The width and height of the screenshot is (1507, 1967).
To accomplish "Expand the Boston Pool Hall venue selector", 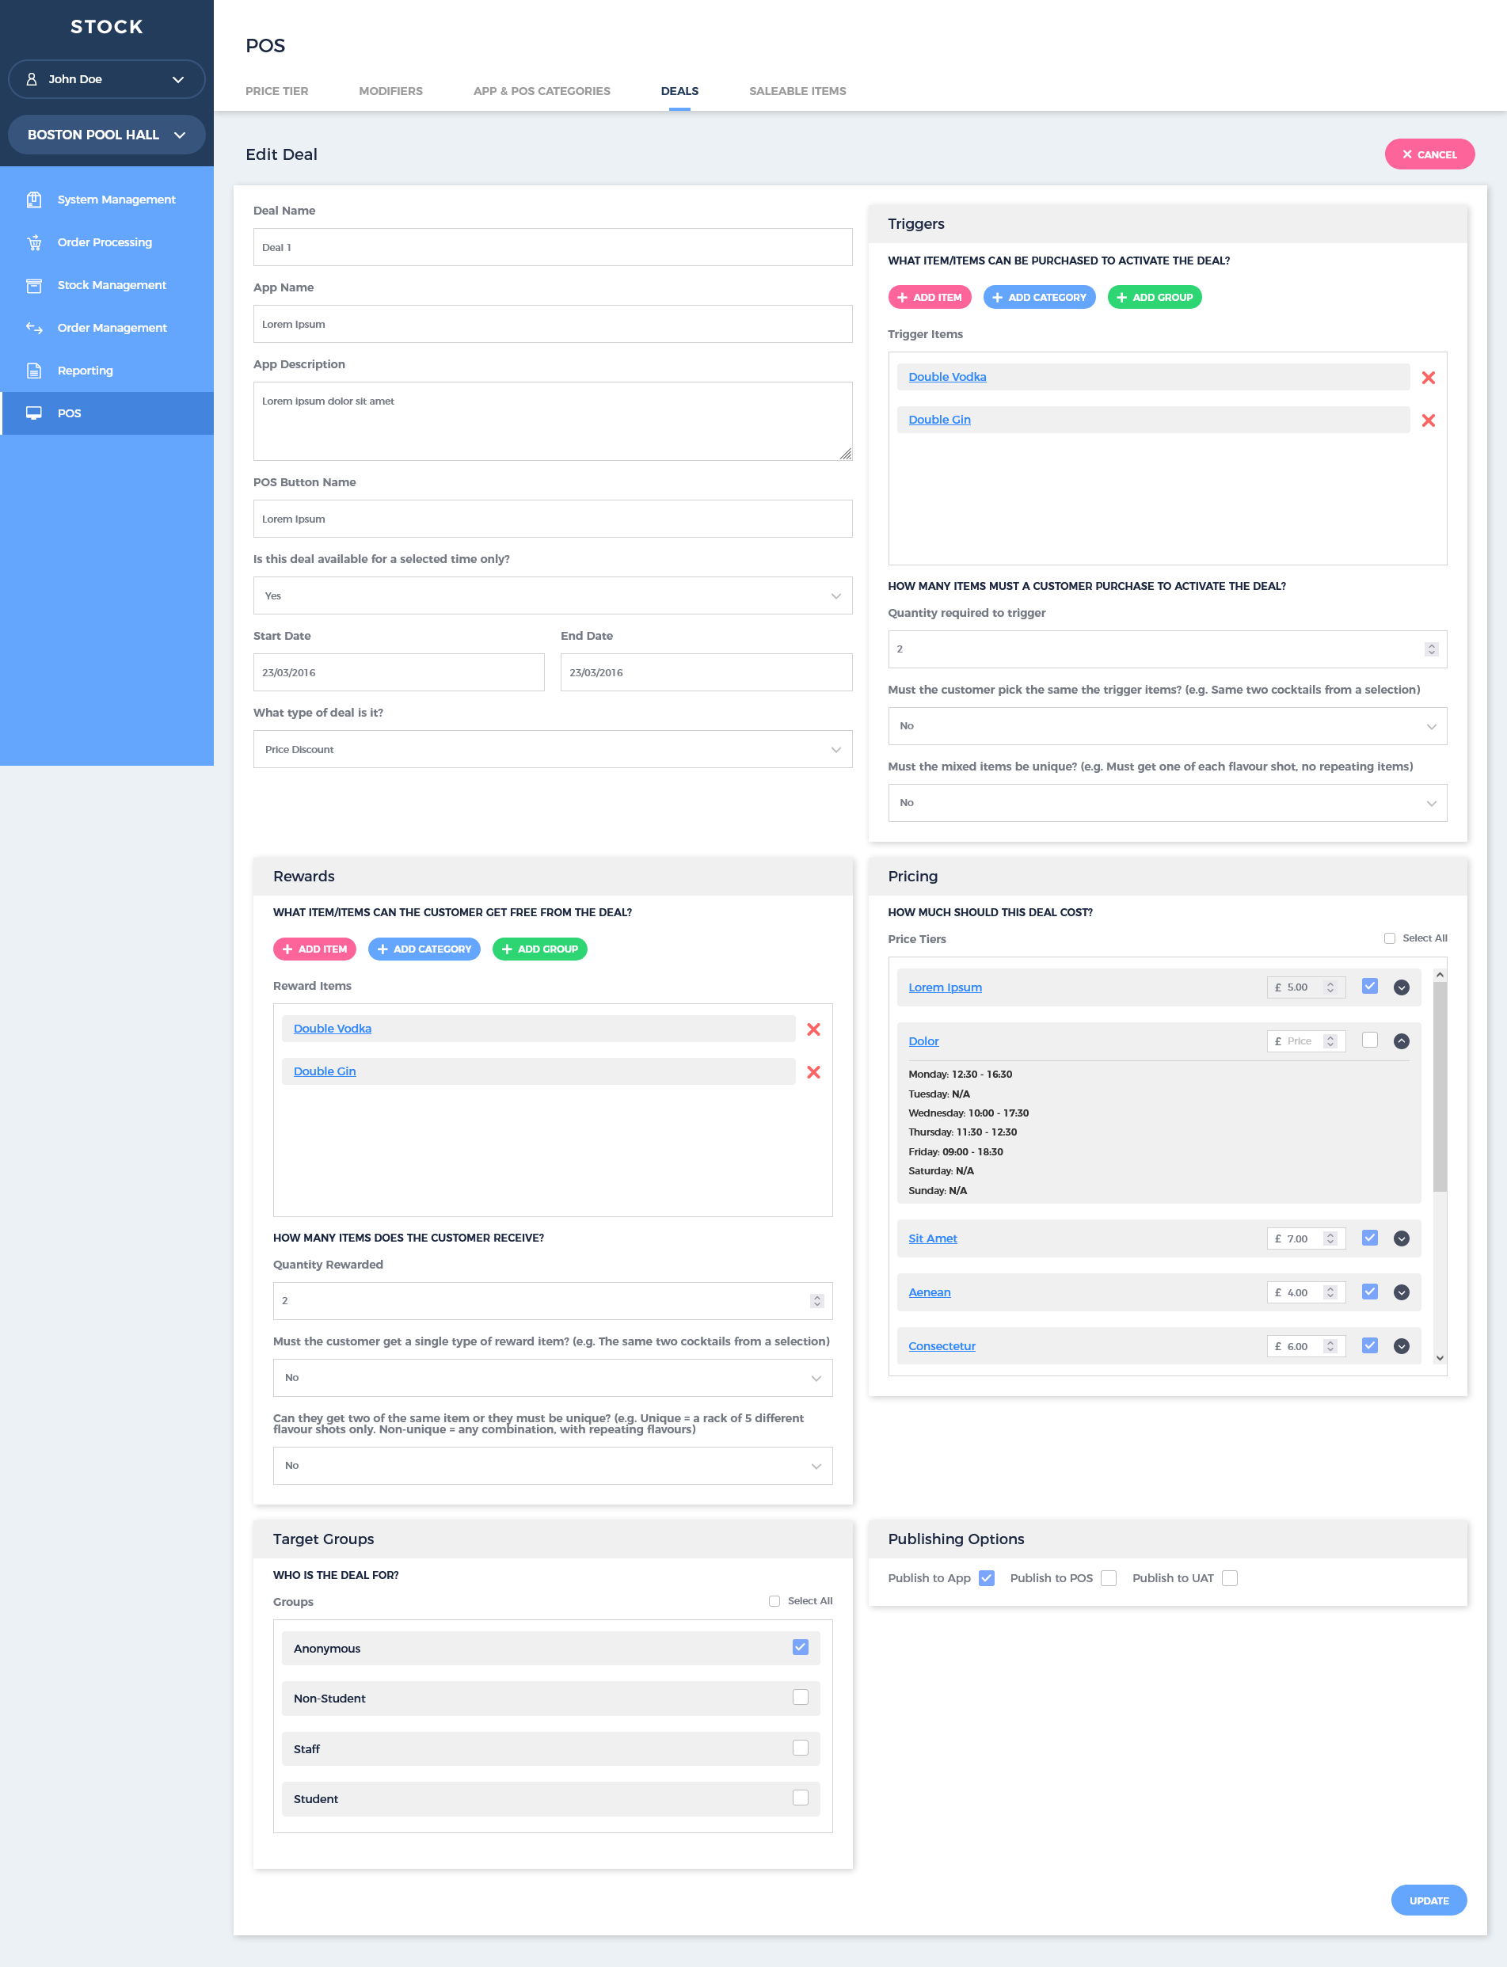I will (107, 135).
